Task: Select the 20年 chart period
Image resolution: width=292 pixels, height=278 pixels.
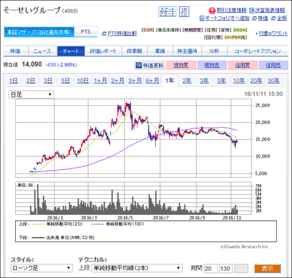Action: click(x=256, y=81)
